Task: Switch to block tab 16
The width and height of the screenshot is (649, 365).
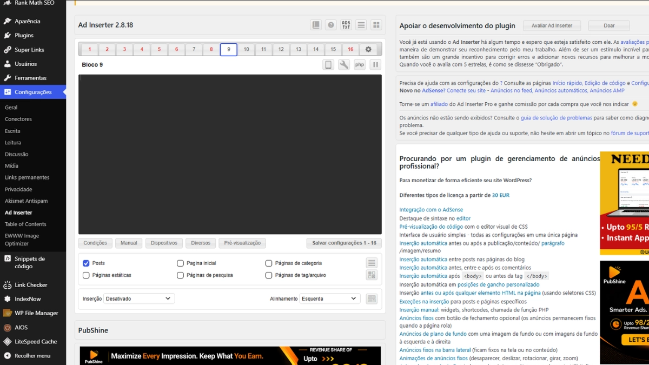Action: click(x=350, y=49)
